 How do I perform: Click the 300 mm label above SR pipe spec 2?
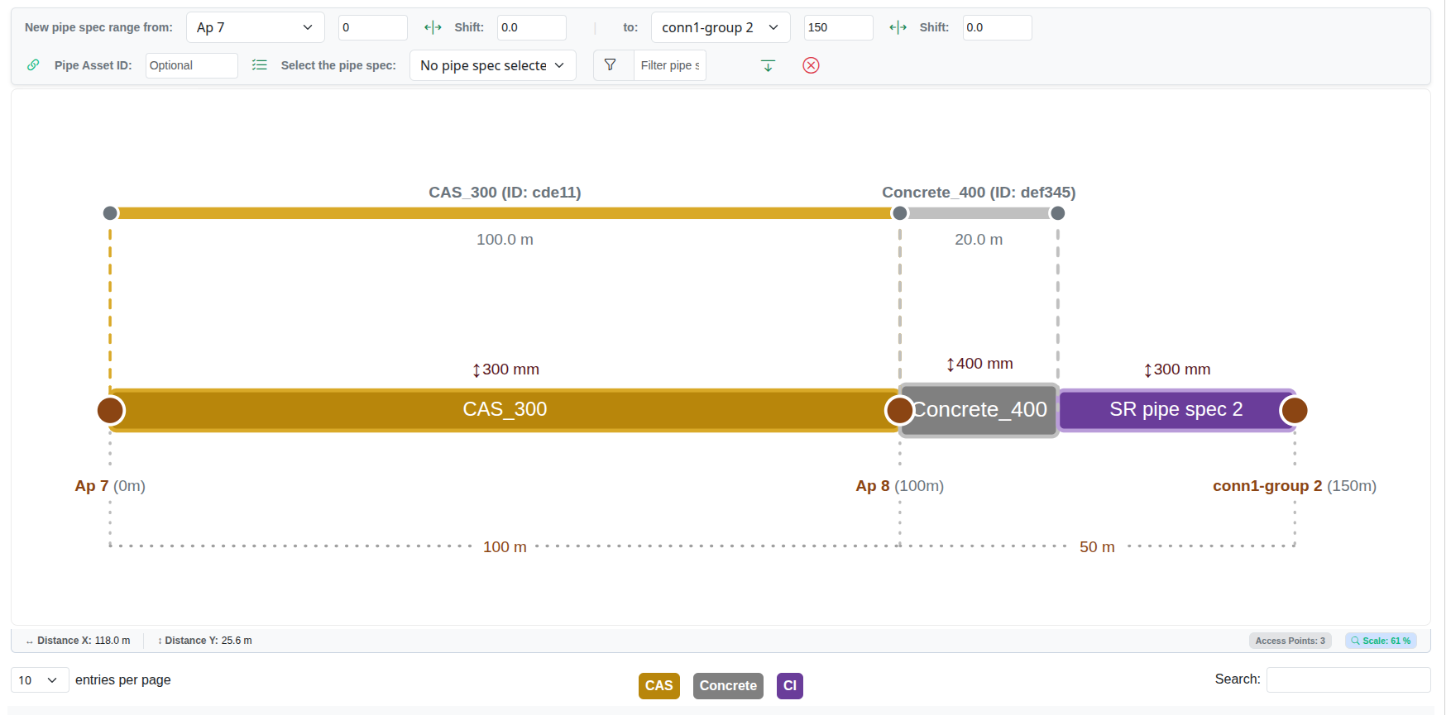(x=1176, y=369)
